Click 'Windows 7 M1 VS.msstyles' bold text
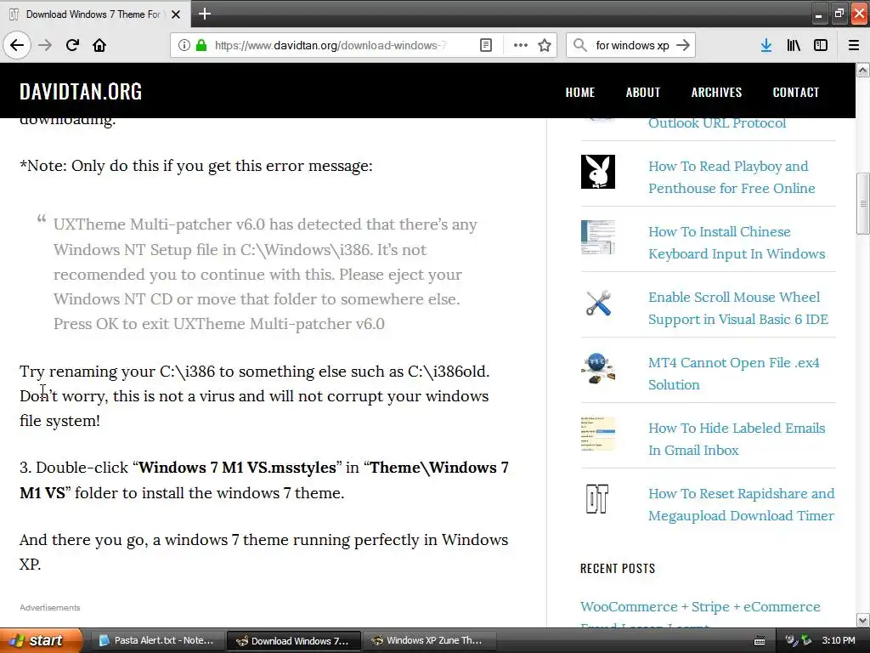Viewport: 870px width, 653px height. (237, 468)
